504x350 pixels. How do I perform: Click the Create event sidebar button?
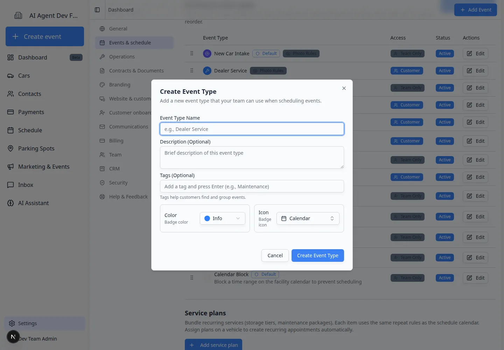(45, 36)
